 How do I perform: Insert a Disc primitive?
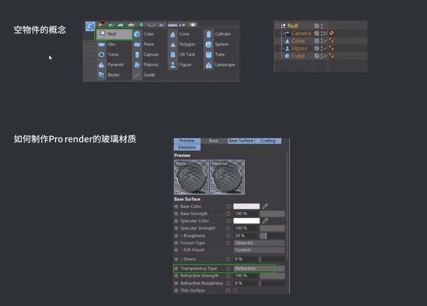point(107,44)
